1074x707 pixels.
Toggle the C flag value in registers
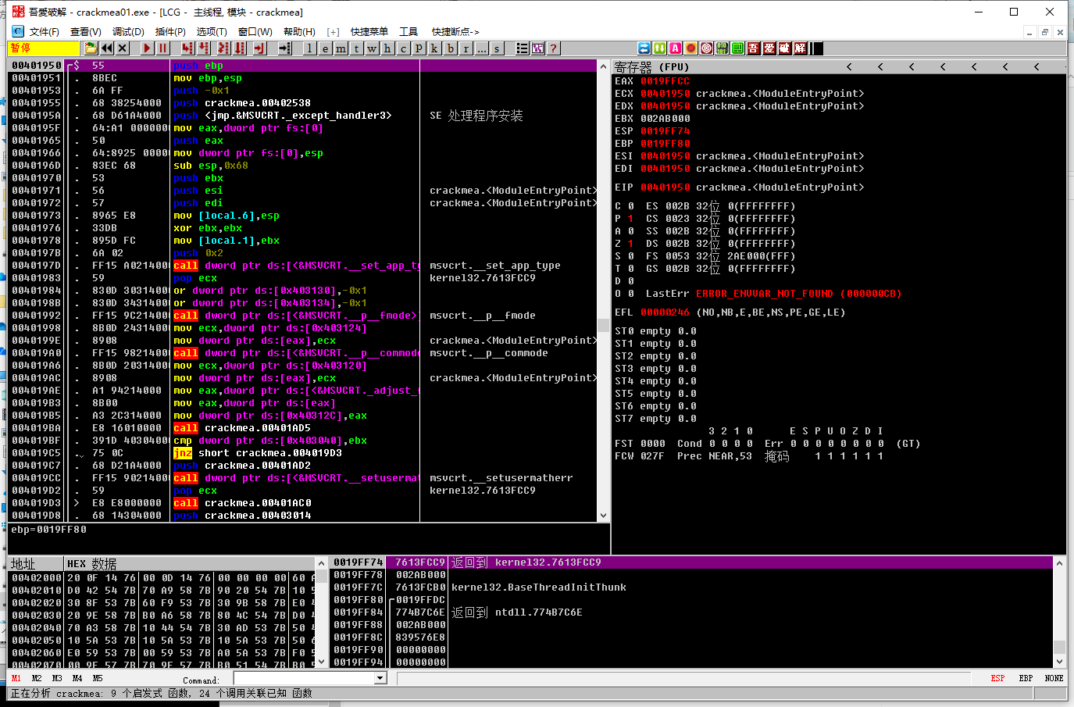tap(630, 206)
